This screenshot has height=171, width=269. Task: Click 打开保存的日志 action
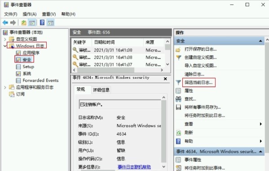[200, 49]
